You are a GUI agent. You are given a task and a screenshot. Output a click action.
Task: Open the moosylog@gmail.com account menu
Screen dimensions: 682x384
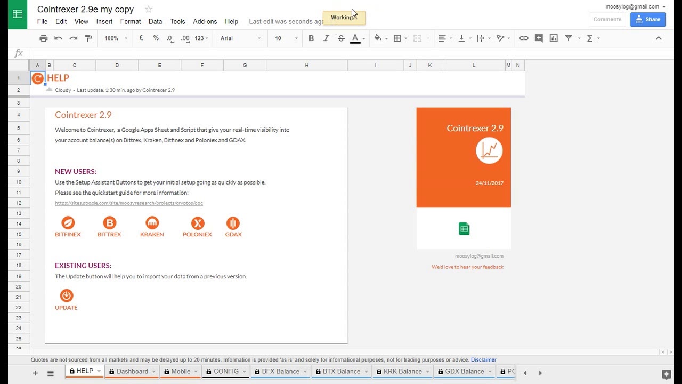[636, 6]
